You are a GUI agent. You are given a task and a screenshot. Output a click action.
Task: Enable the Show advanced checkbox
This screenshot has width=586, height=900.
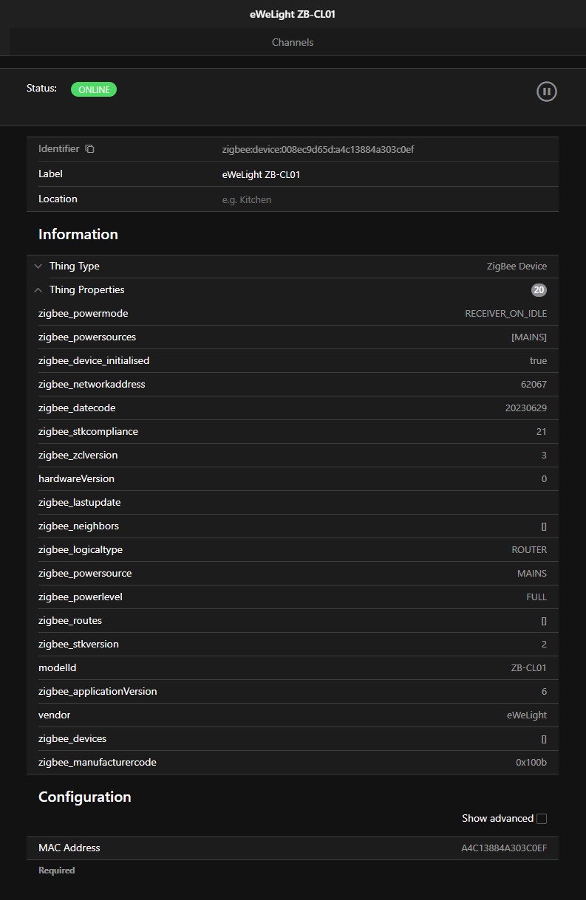542,818
